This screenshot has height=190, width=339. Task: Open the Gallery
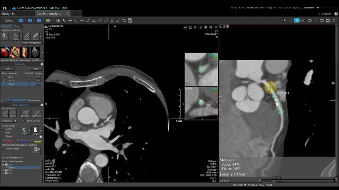coord(9,21)
